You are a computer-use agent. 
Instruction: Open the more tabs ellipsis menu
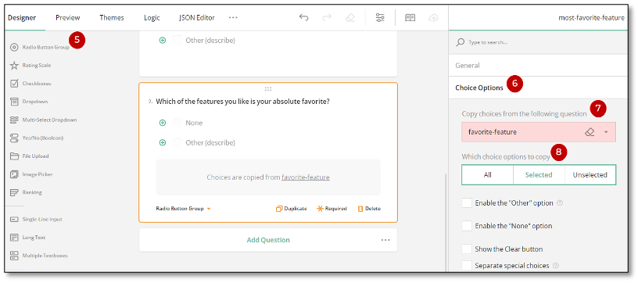point(233,17)
